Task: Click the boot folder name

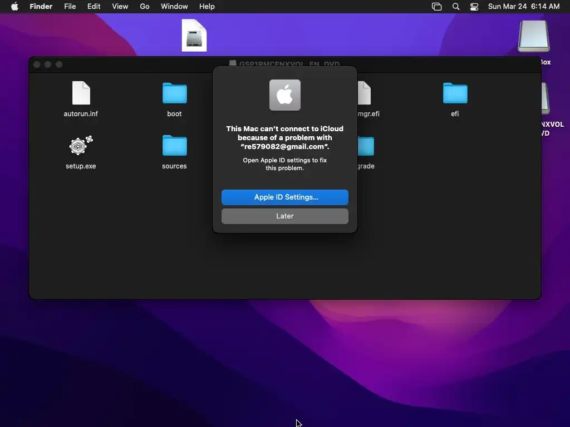Action: pos(174,113)
